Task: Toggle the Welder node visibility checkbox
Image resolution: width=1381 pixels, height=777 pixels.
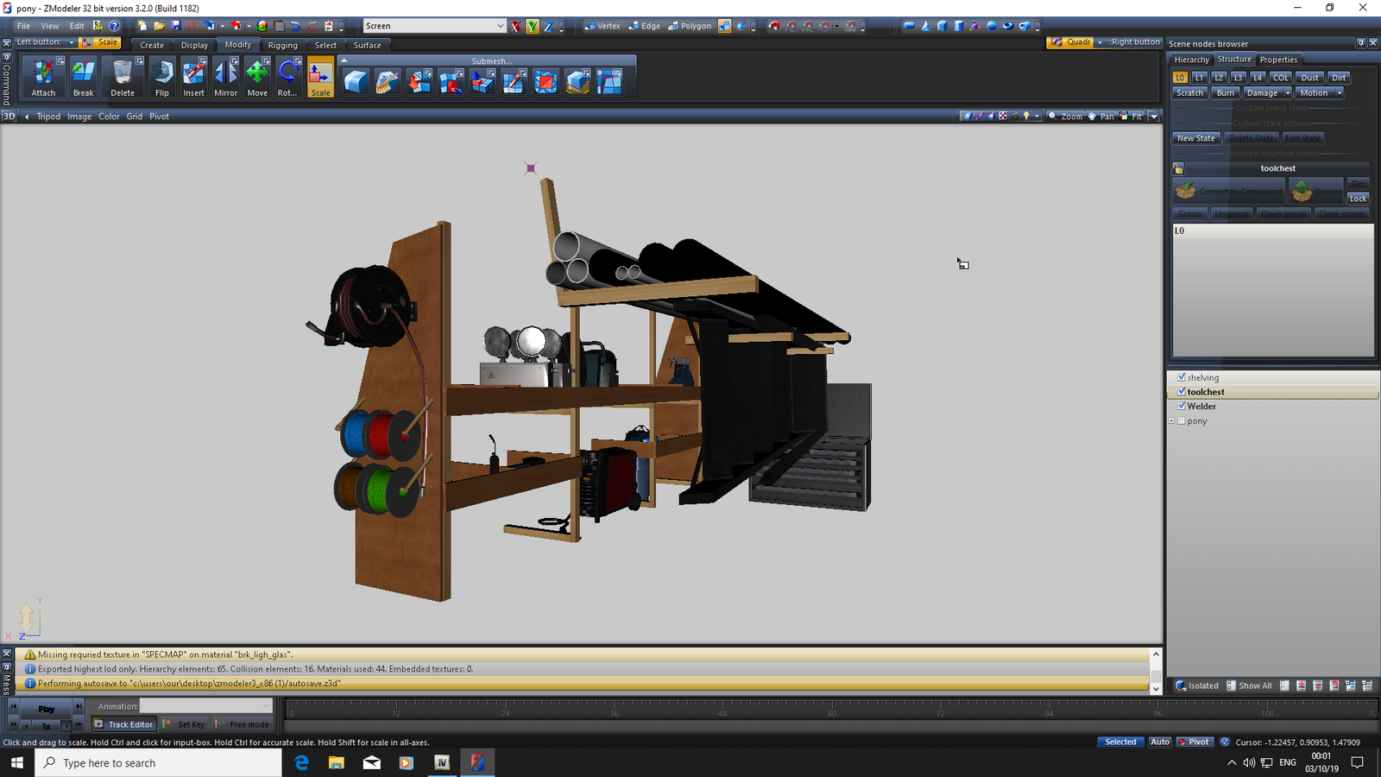Action: [x=1182, y=406]
